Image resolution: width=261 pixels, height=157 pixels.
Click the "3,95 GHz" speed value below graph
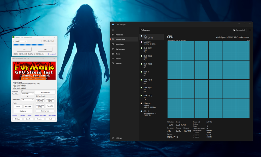point(181,125)
